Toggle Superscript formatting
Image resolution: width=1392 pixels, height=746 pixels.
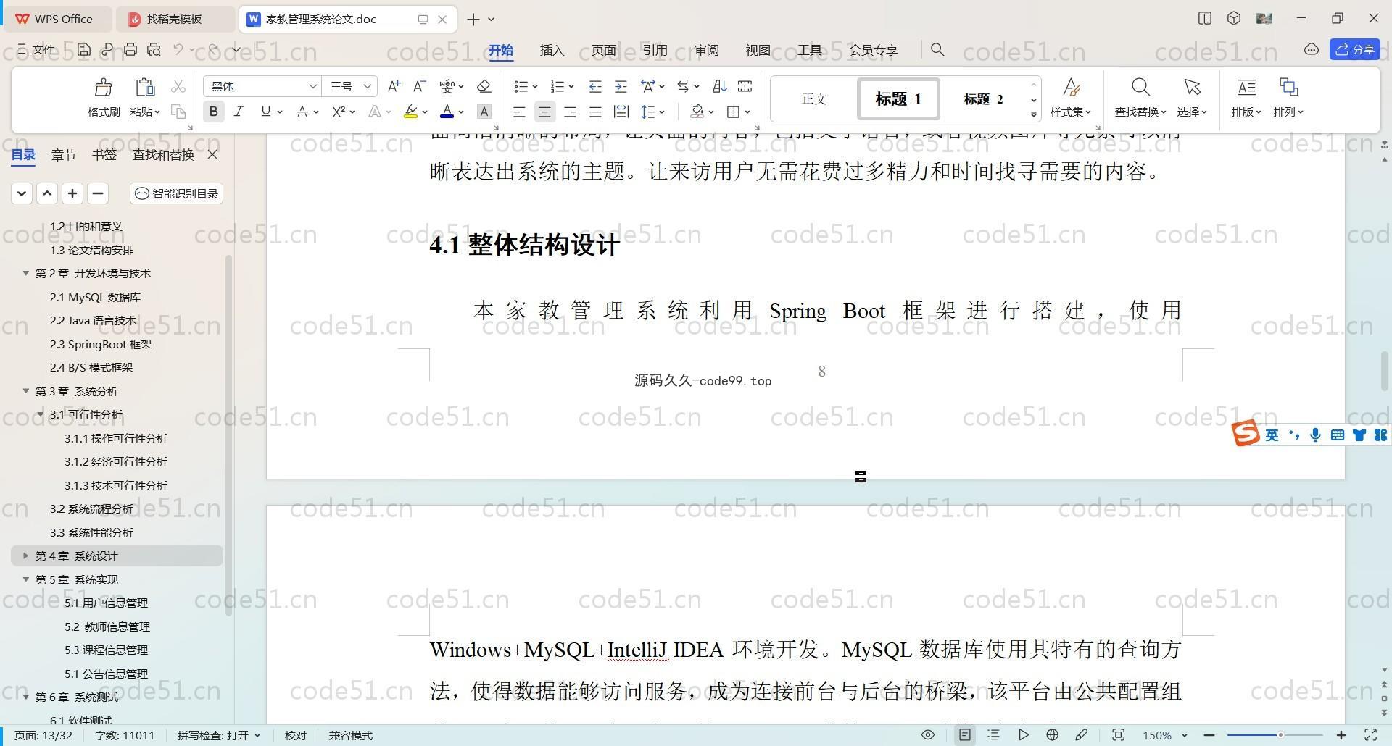[x=338, y=112]
